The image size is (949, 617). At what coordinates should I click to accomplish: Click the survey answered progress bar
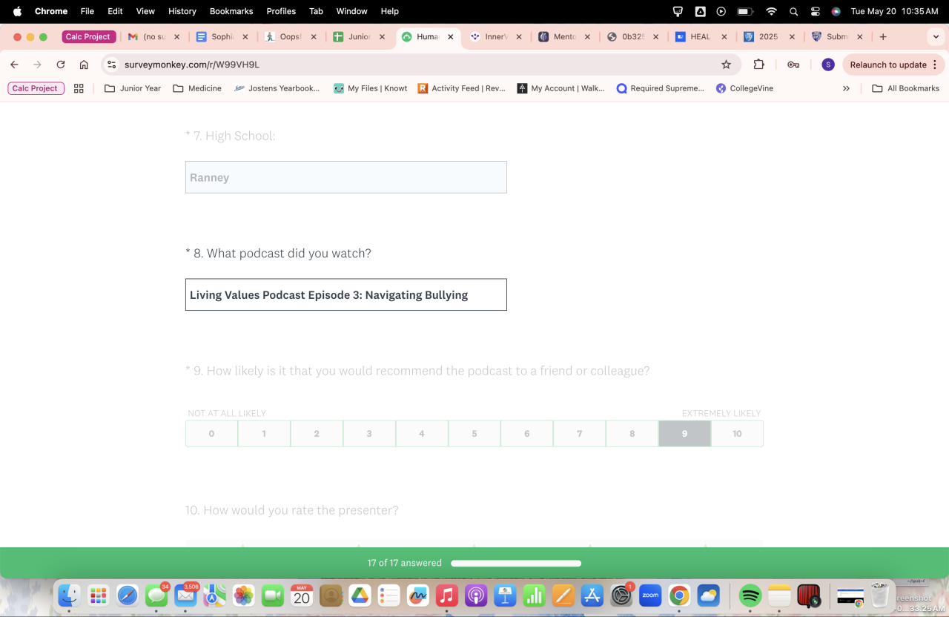pos(516,563)
